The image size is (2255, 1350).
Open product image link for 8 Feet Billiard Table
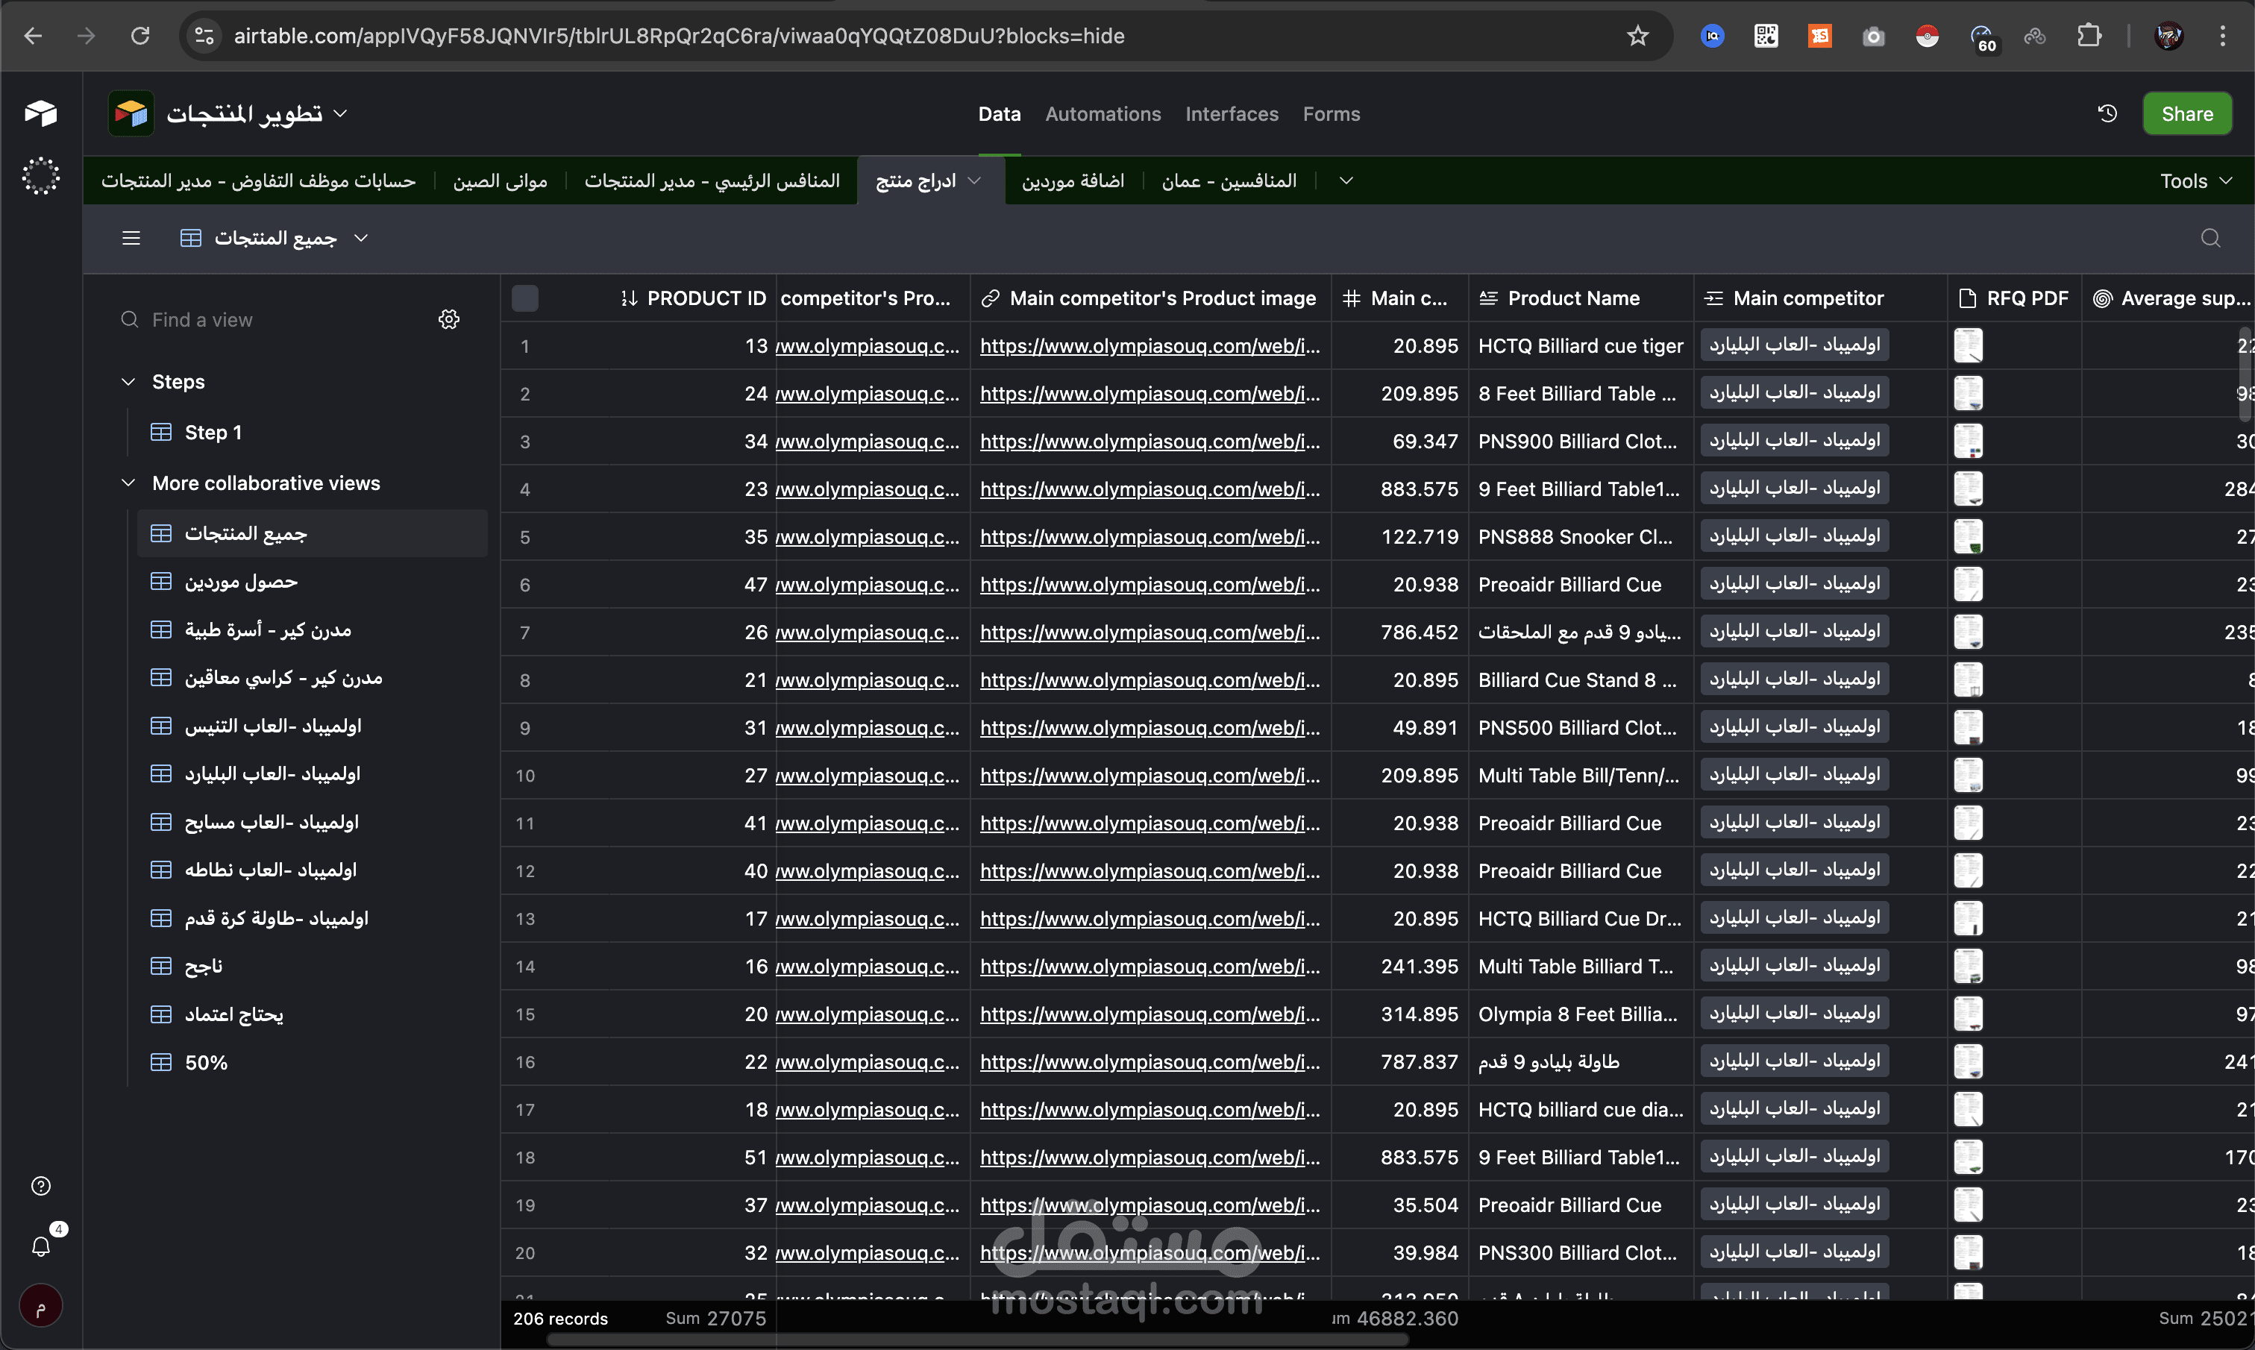click(x=1150, y=394)
